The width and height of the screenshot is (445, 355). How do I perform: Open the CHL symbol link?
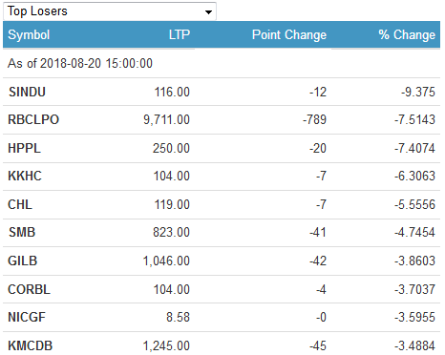pyautogui.click(x=20, y=204)
